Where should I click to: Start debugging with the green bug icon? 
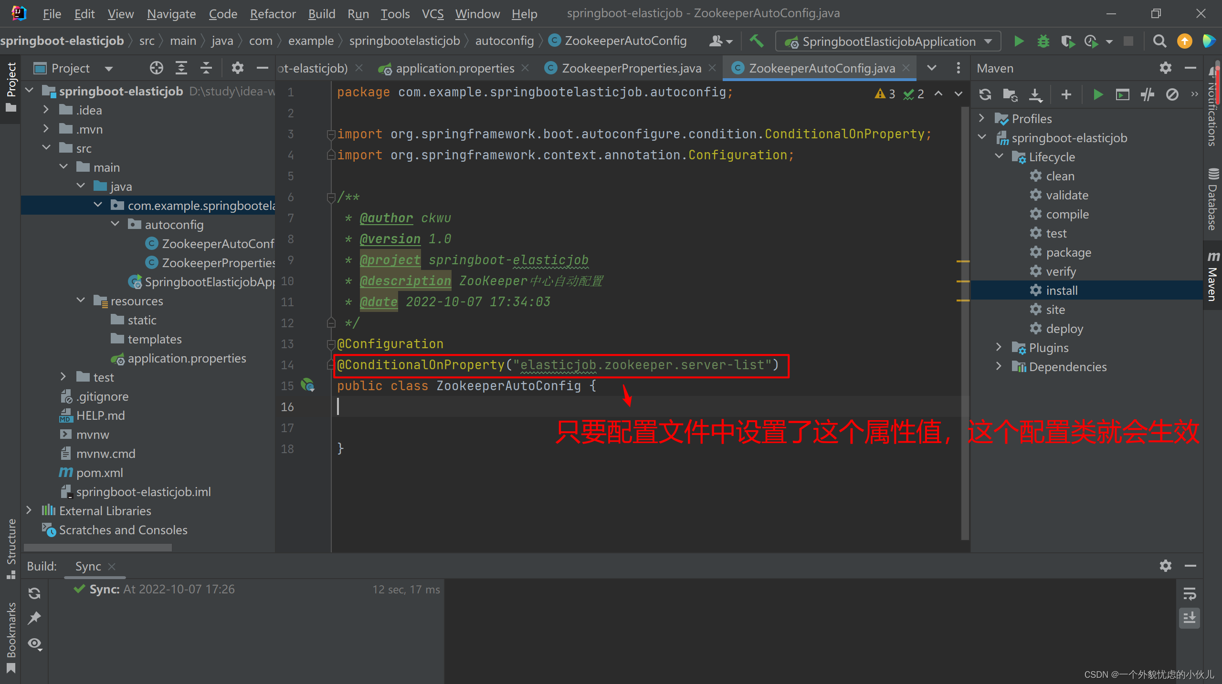1043,41
